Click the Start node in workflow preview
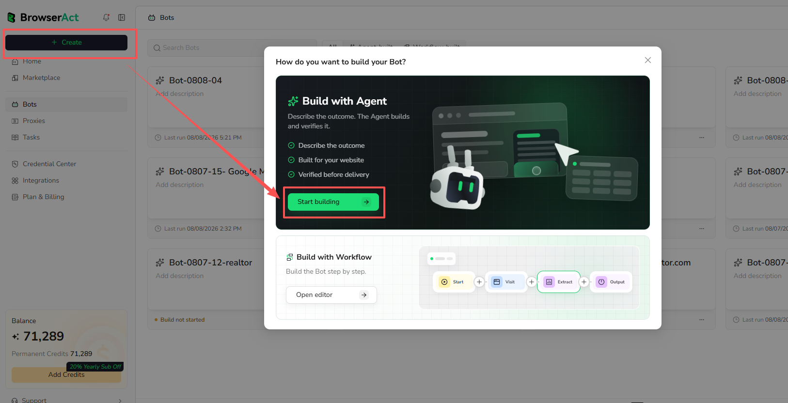Viewport: 788px width, 403px height. [453, 282]
